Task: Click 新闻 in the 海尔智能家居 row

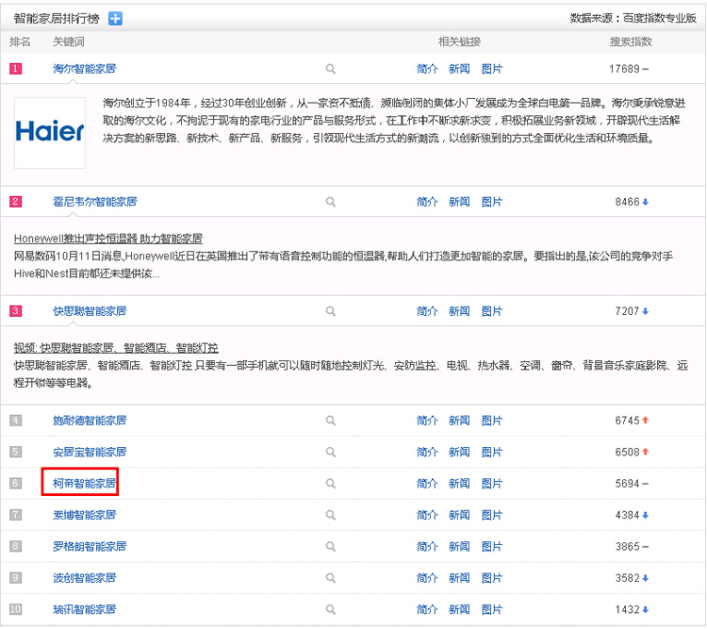Action: tap(459, 69)
